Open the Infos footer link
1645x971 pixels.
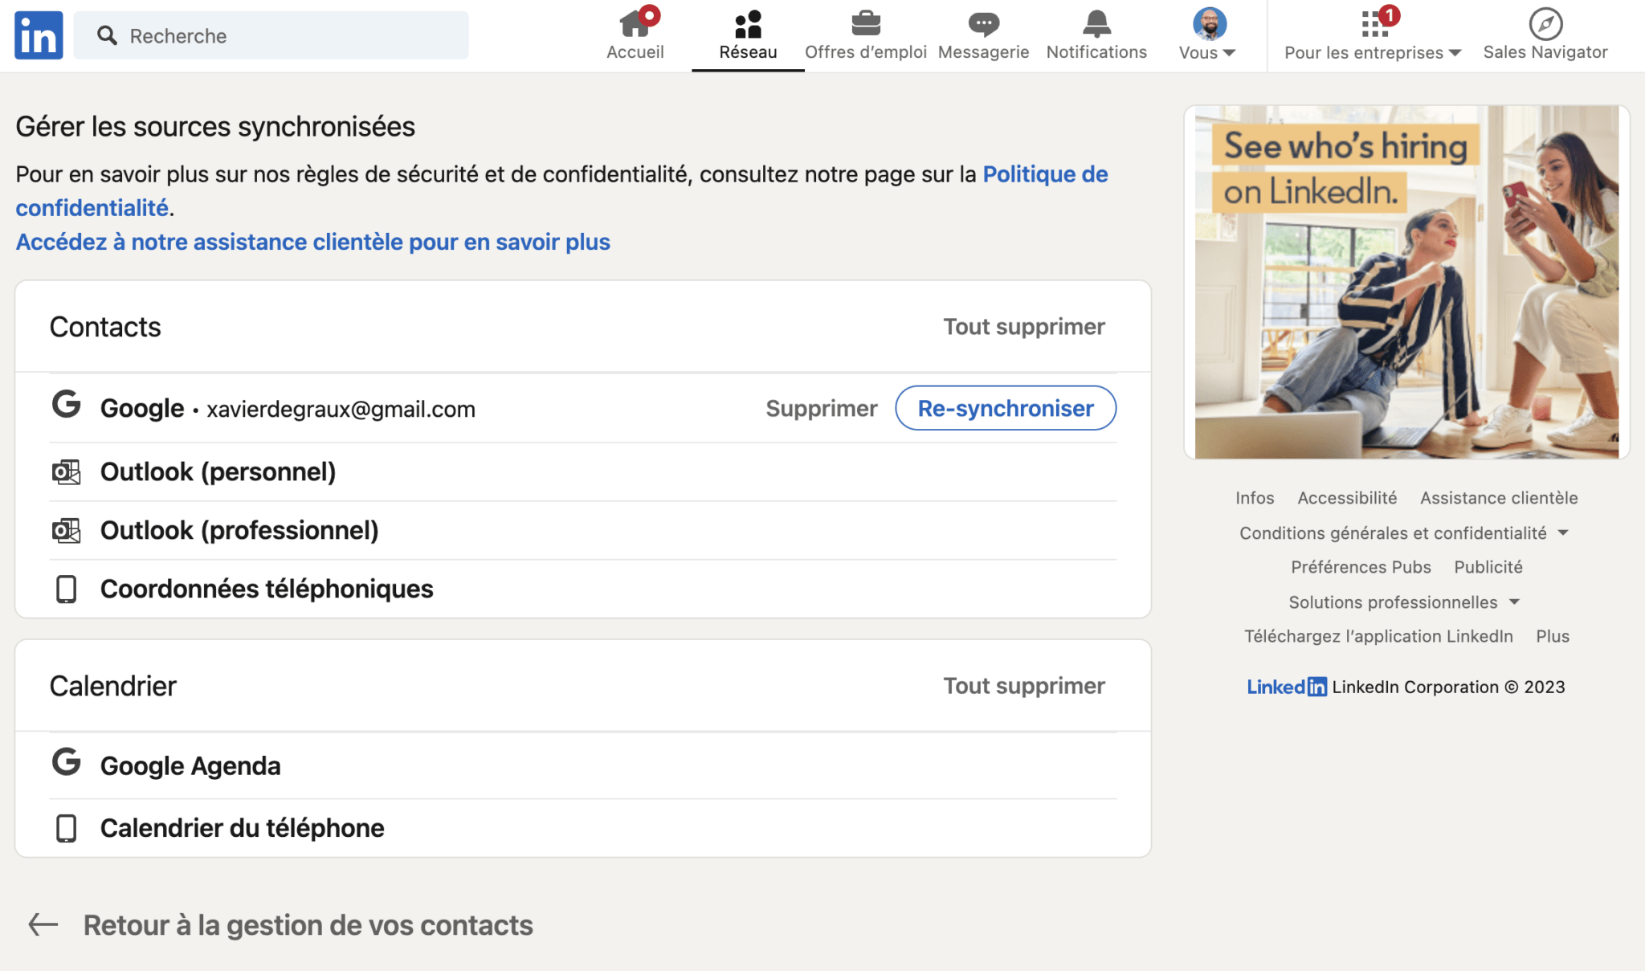pyautogui.click(x=1255, y=498)
